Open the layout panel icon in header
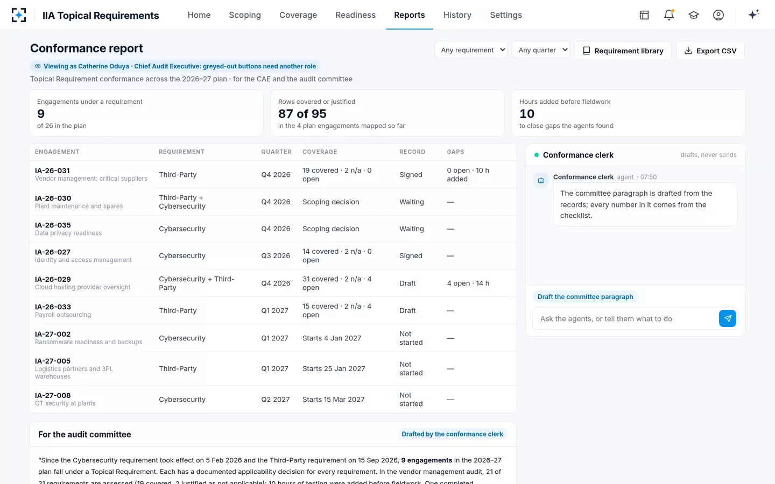 (644, 15)
